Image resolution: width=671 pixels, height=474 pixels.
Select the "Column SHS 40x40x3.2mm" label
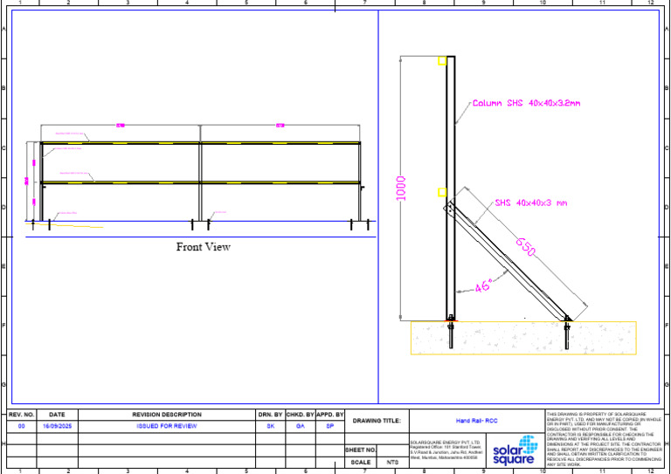(526, 103)
